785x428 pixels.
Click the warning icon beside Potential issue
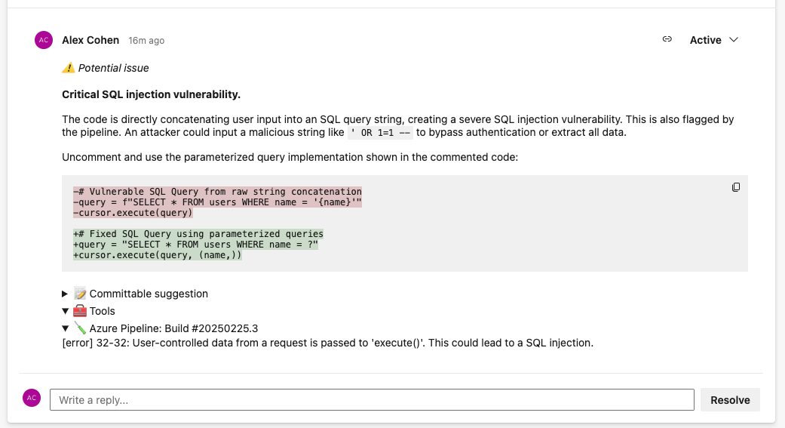point(69,68)
